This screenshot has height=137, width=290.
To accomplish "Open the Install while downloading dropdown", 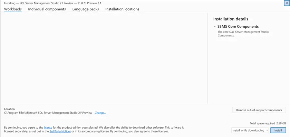I will 248,131.
